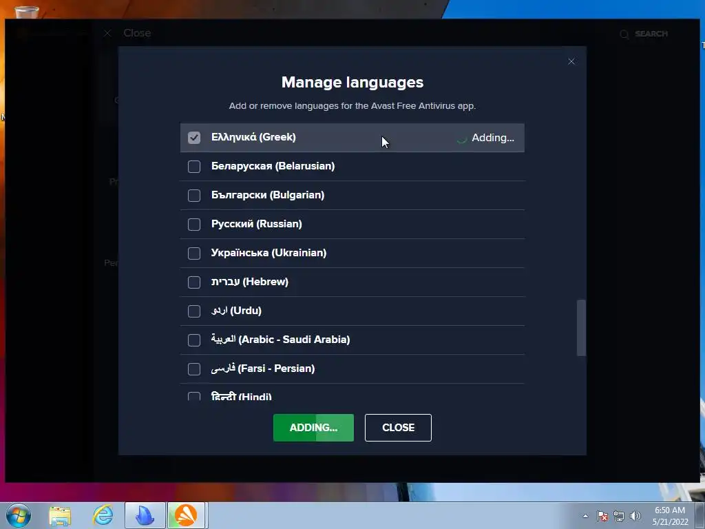Check the Arabic - Saudi Arabia box
705x529 pixels.
[x=193, y=340]
